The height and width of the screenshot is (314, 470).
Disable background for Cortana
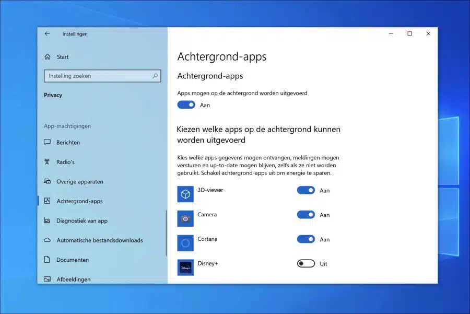[305, 239]
